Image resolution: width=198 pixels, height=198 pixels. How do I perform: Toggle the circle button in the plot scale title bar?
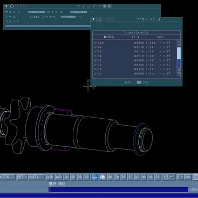[99, 19]
